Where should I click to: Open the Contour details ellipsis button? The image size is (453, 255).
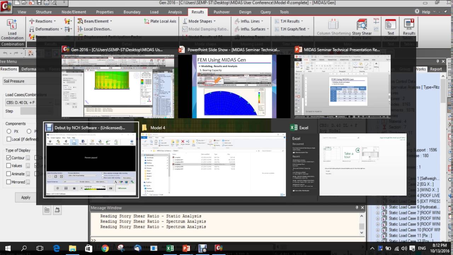pos(28,158)
